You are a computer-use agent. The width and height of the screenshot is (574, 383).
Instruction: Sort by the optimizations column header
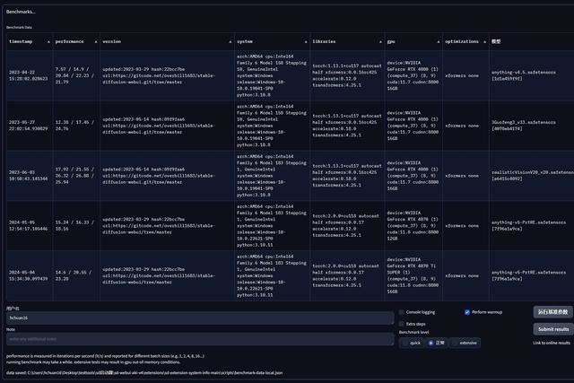click(x=462, y=41)
